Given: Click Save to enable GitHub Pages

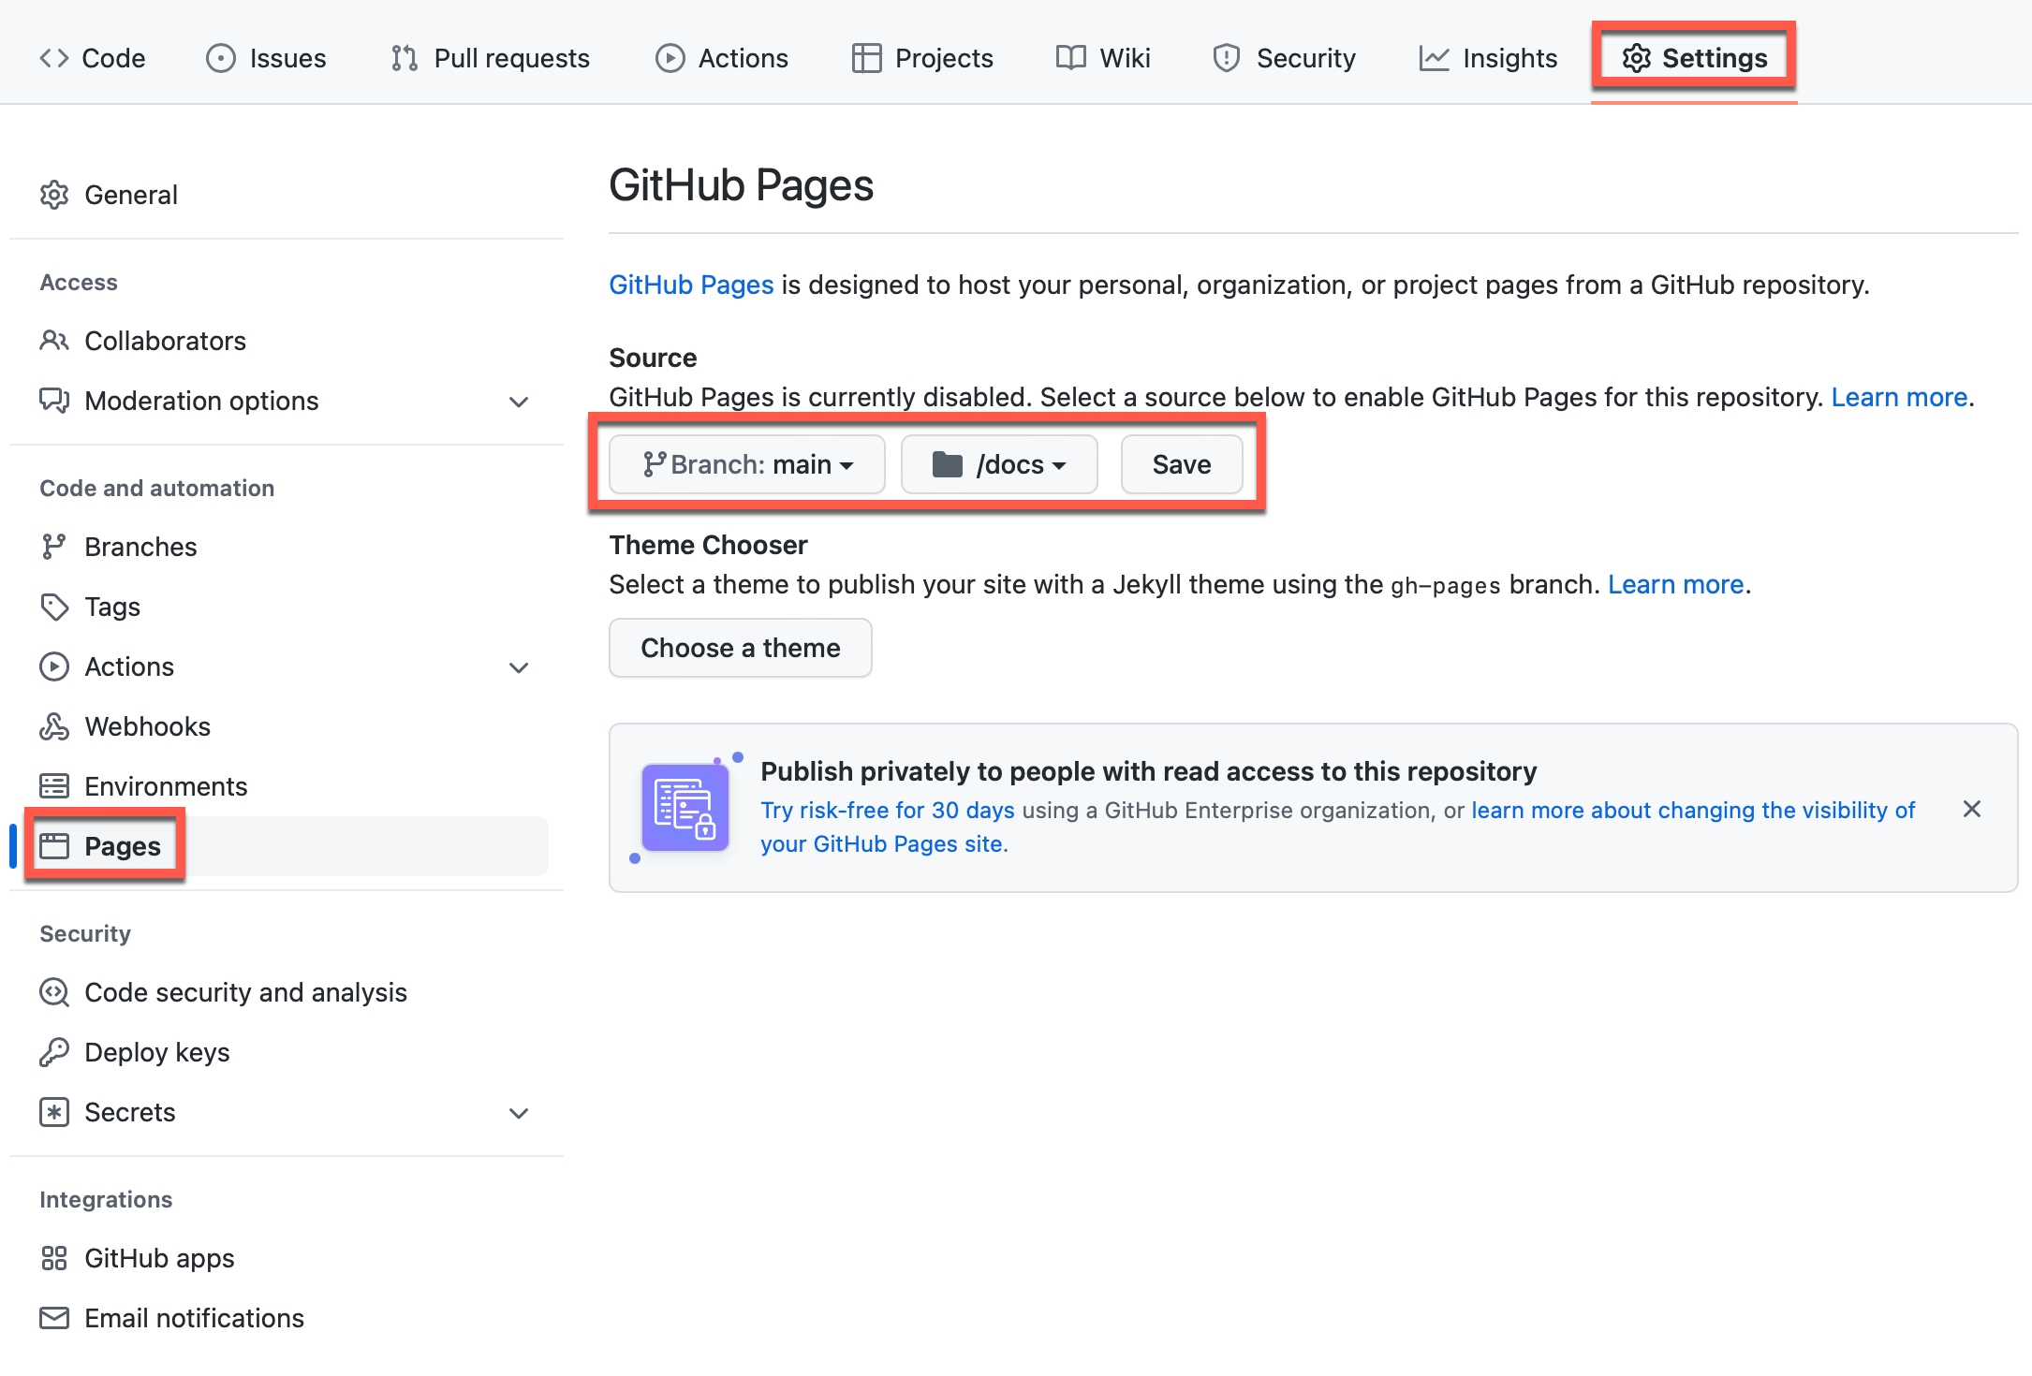Looking at the screenshot, I should pyautogui.click(x=1183, y=462).
